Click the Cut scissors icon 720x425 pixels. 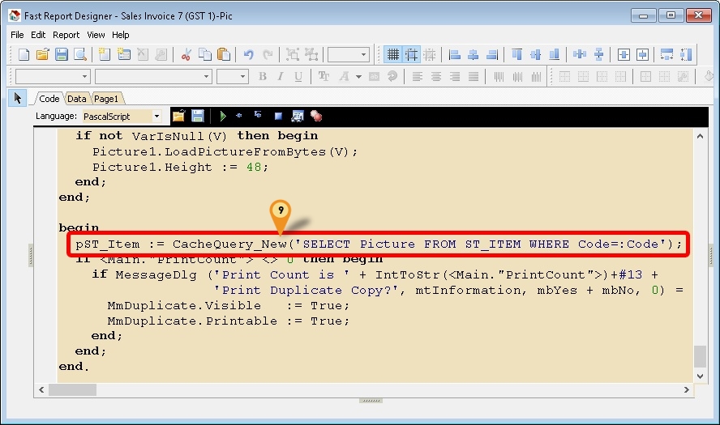tap(186, 55)
